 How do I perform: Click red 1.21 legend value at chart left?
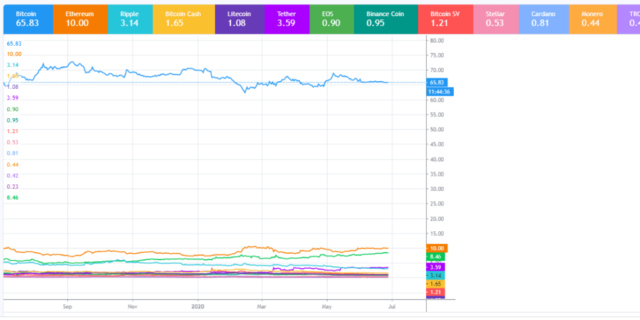pyautogui.click(x=12, y=131)
